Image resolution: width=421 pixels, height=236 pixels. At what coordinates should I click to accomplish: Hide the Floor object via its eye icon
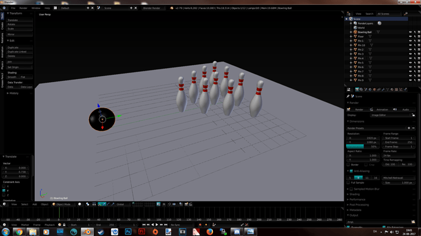point(410,36)
